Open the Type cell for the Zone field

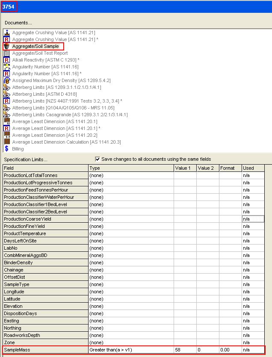pyautogui.click(x=130, y=342)
